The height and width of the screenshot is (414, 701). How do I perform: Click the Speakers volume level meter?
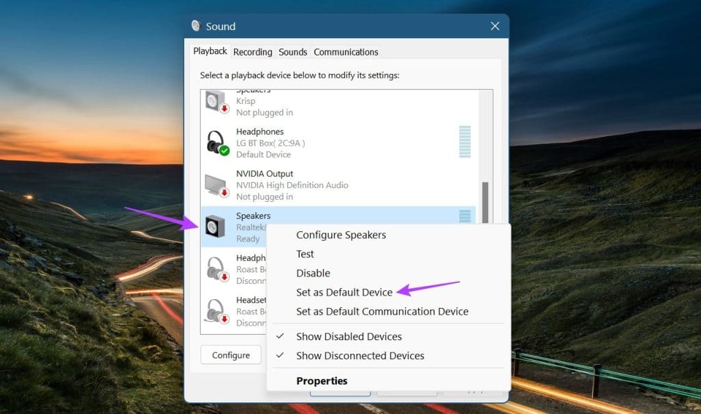point(465,216)
